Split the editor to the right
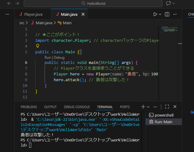This screenshot has height=152, width=194. [x=167, y=14]
